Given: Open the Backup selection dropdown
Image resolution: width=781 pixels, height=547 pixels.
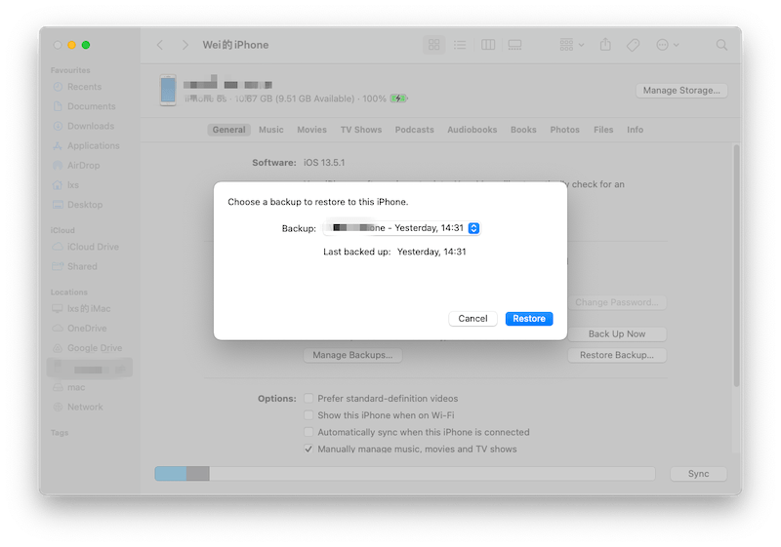Looking at the screenshot, I should click(401, 228).
